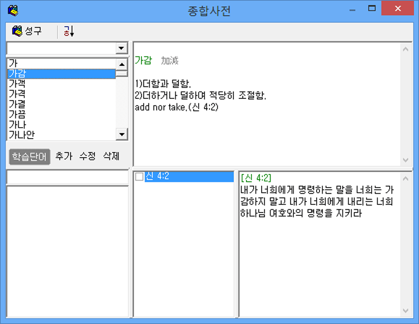
Task: Click the word list scroll up arrow
Action: coord(122,64)
